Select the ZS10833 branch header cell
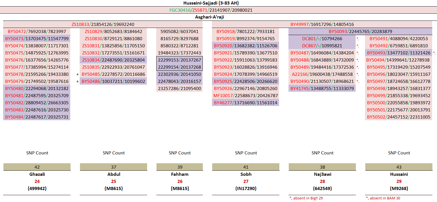This screenshot has width=437, height=202. click(103, 24)
